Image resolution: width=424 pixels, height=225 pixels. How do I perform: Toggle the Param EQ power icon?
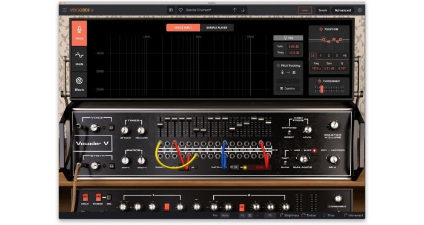click(321, 29)
